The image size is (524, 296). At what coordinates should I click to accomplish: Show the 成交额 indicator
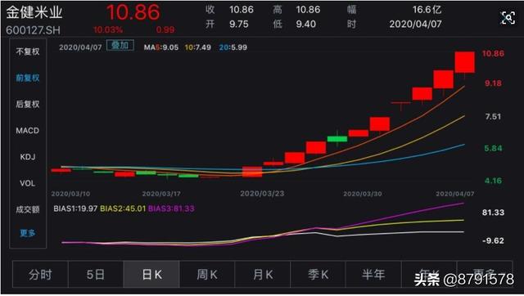click(x=28, y=209)
